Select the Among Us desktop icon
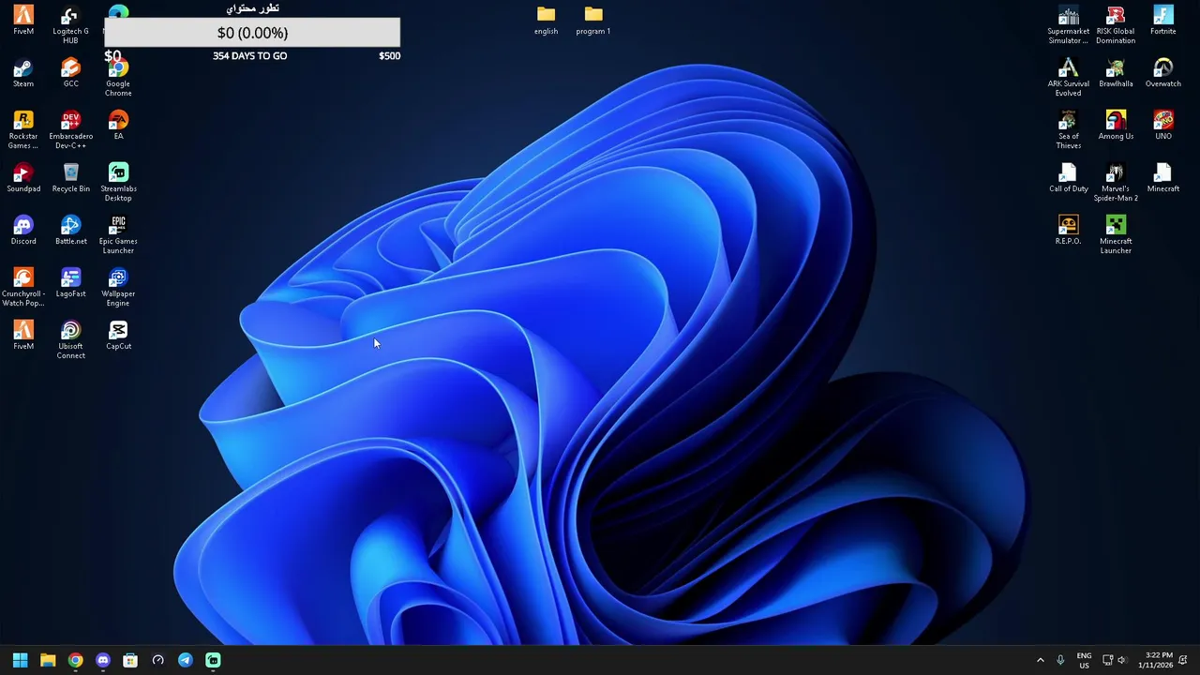This screenshot has width=1200, height=675. 1116,126
